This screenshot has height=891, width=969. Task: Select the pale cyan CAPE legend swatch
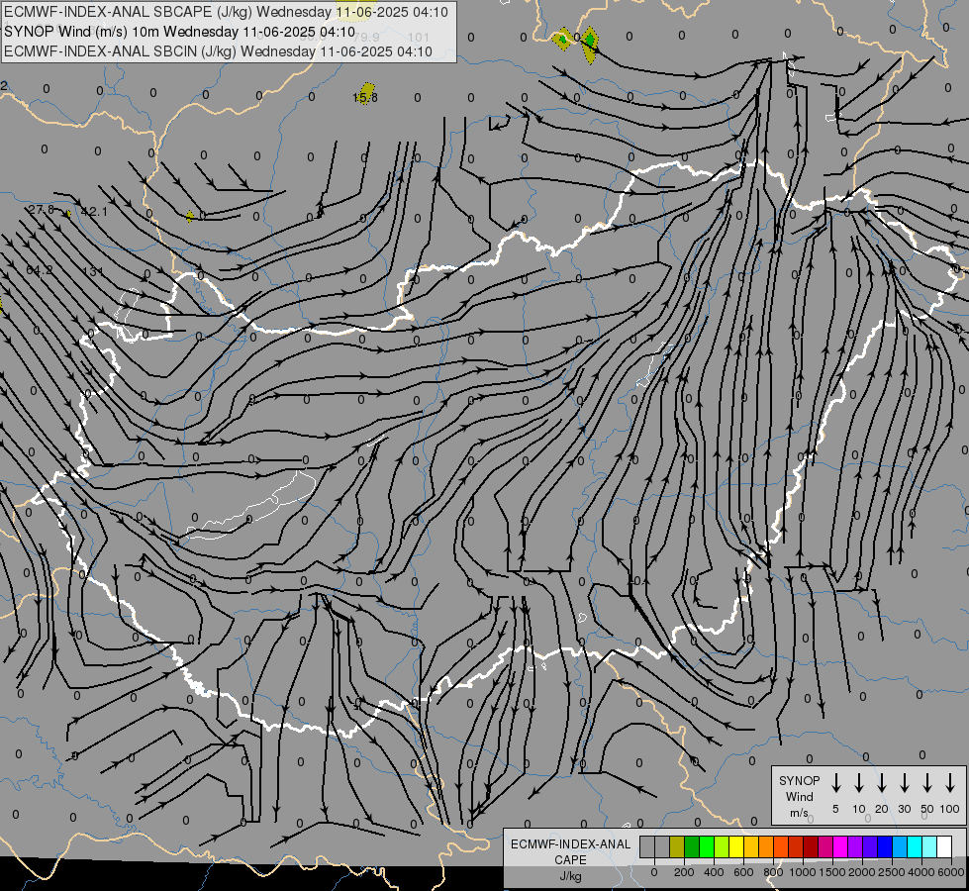click(928, 847)
